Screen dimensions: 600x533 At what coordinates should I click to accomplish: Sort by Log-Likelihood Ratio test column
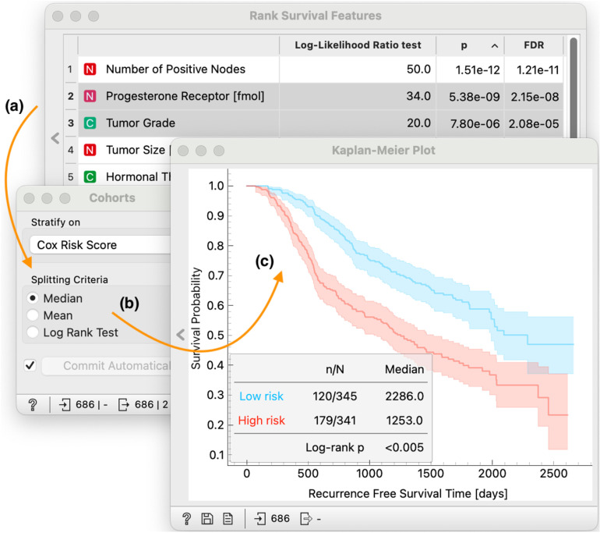(358, 45)
